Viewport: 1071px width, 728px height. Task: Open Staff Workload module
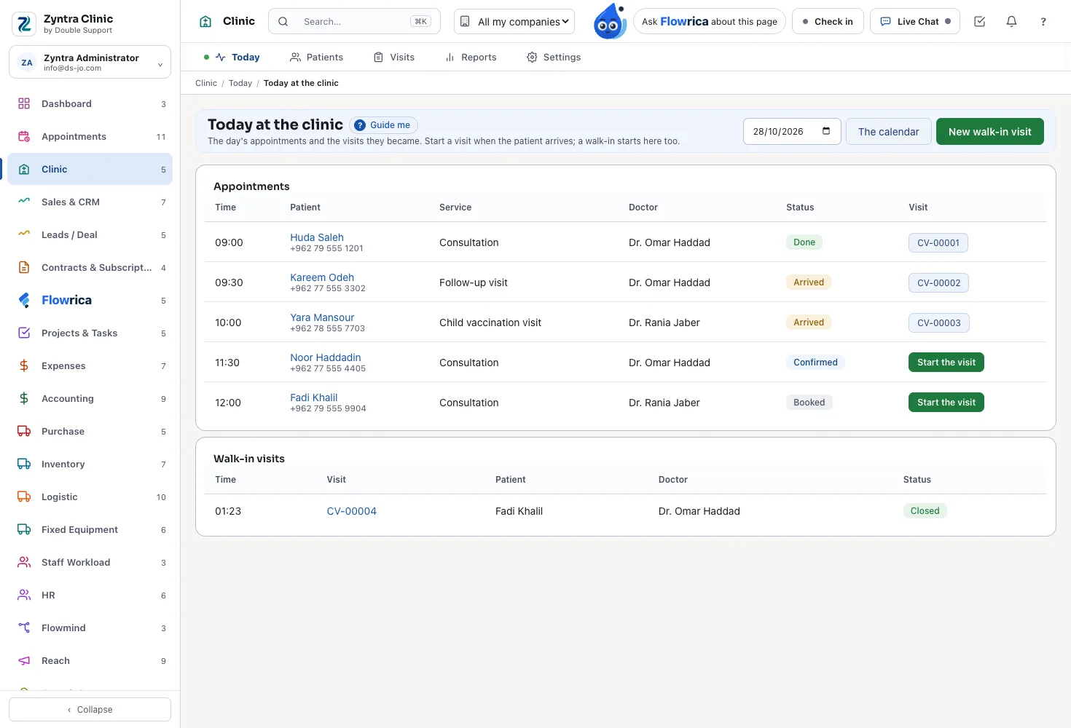[x=90, y=563]
